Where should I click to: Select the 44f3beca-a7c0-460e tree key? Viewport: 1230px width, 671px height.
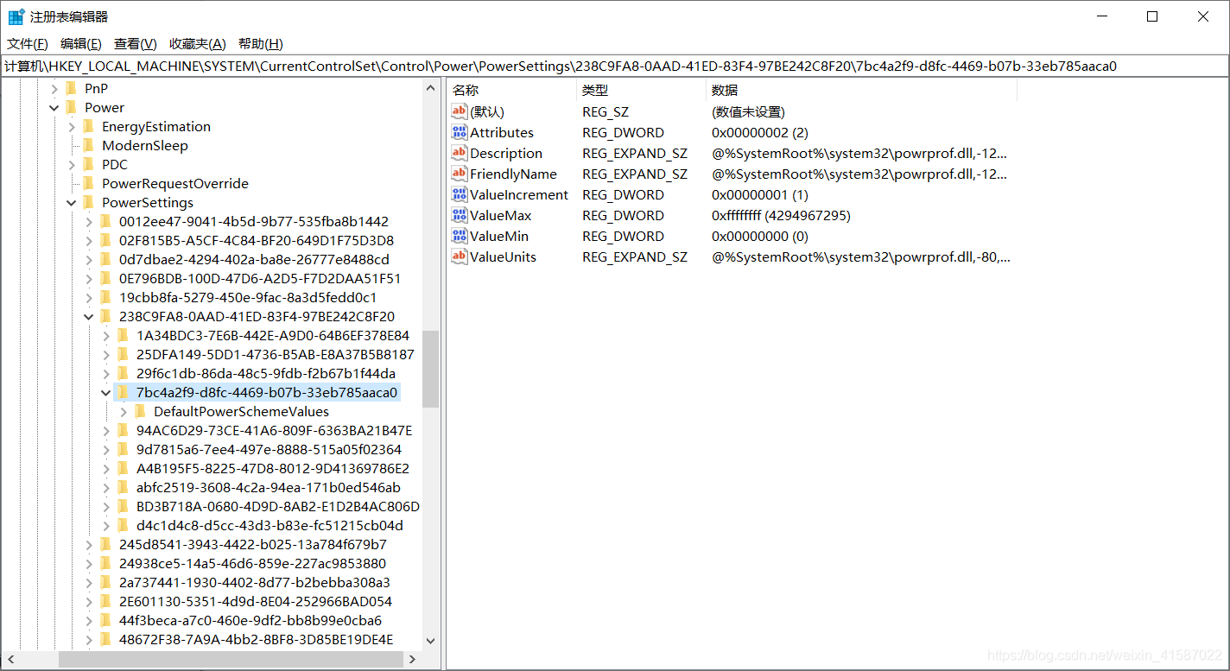[250, 621]
